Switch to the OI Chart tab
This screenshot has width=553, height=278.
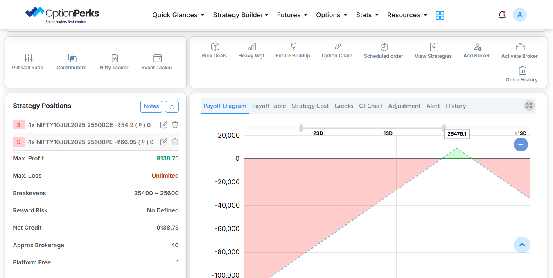coord(371,106)
